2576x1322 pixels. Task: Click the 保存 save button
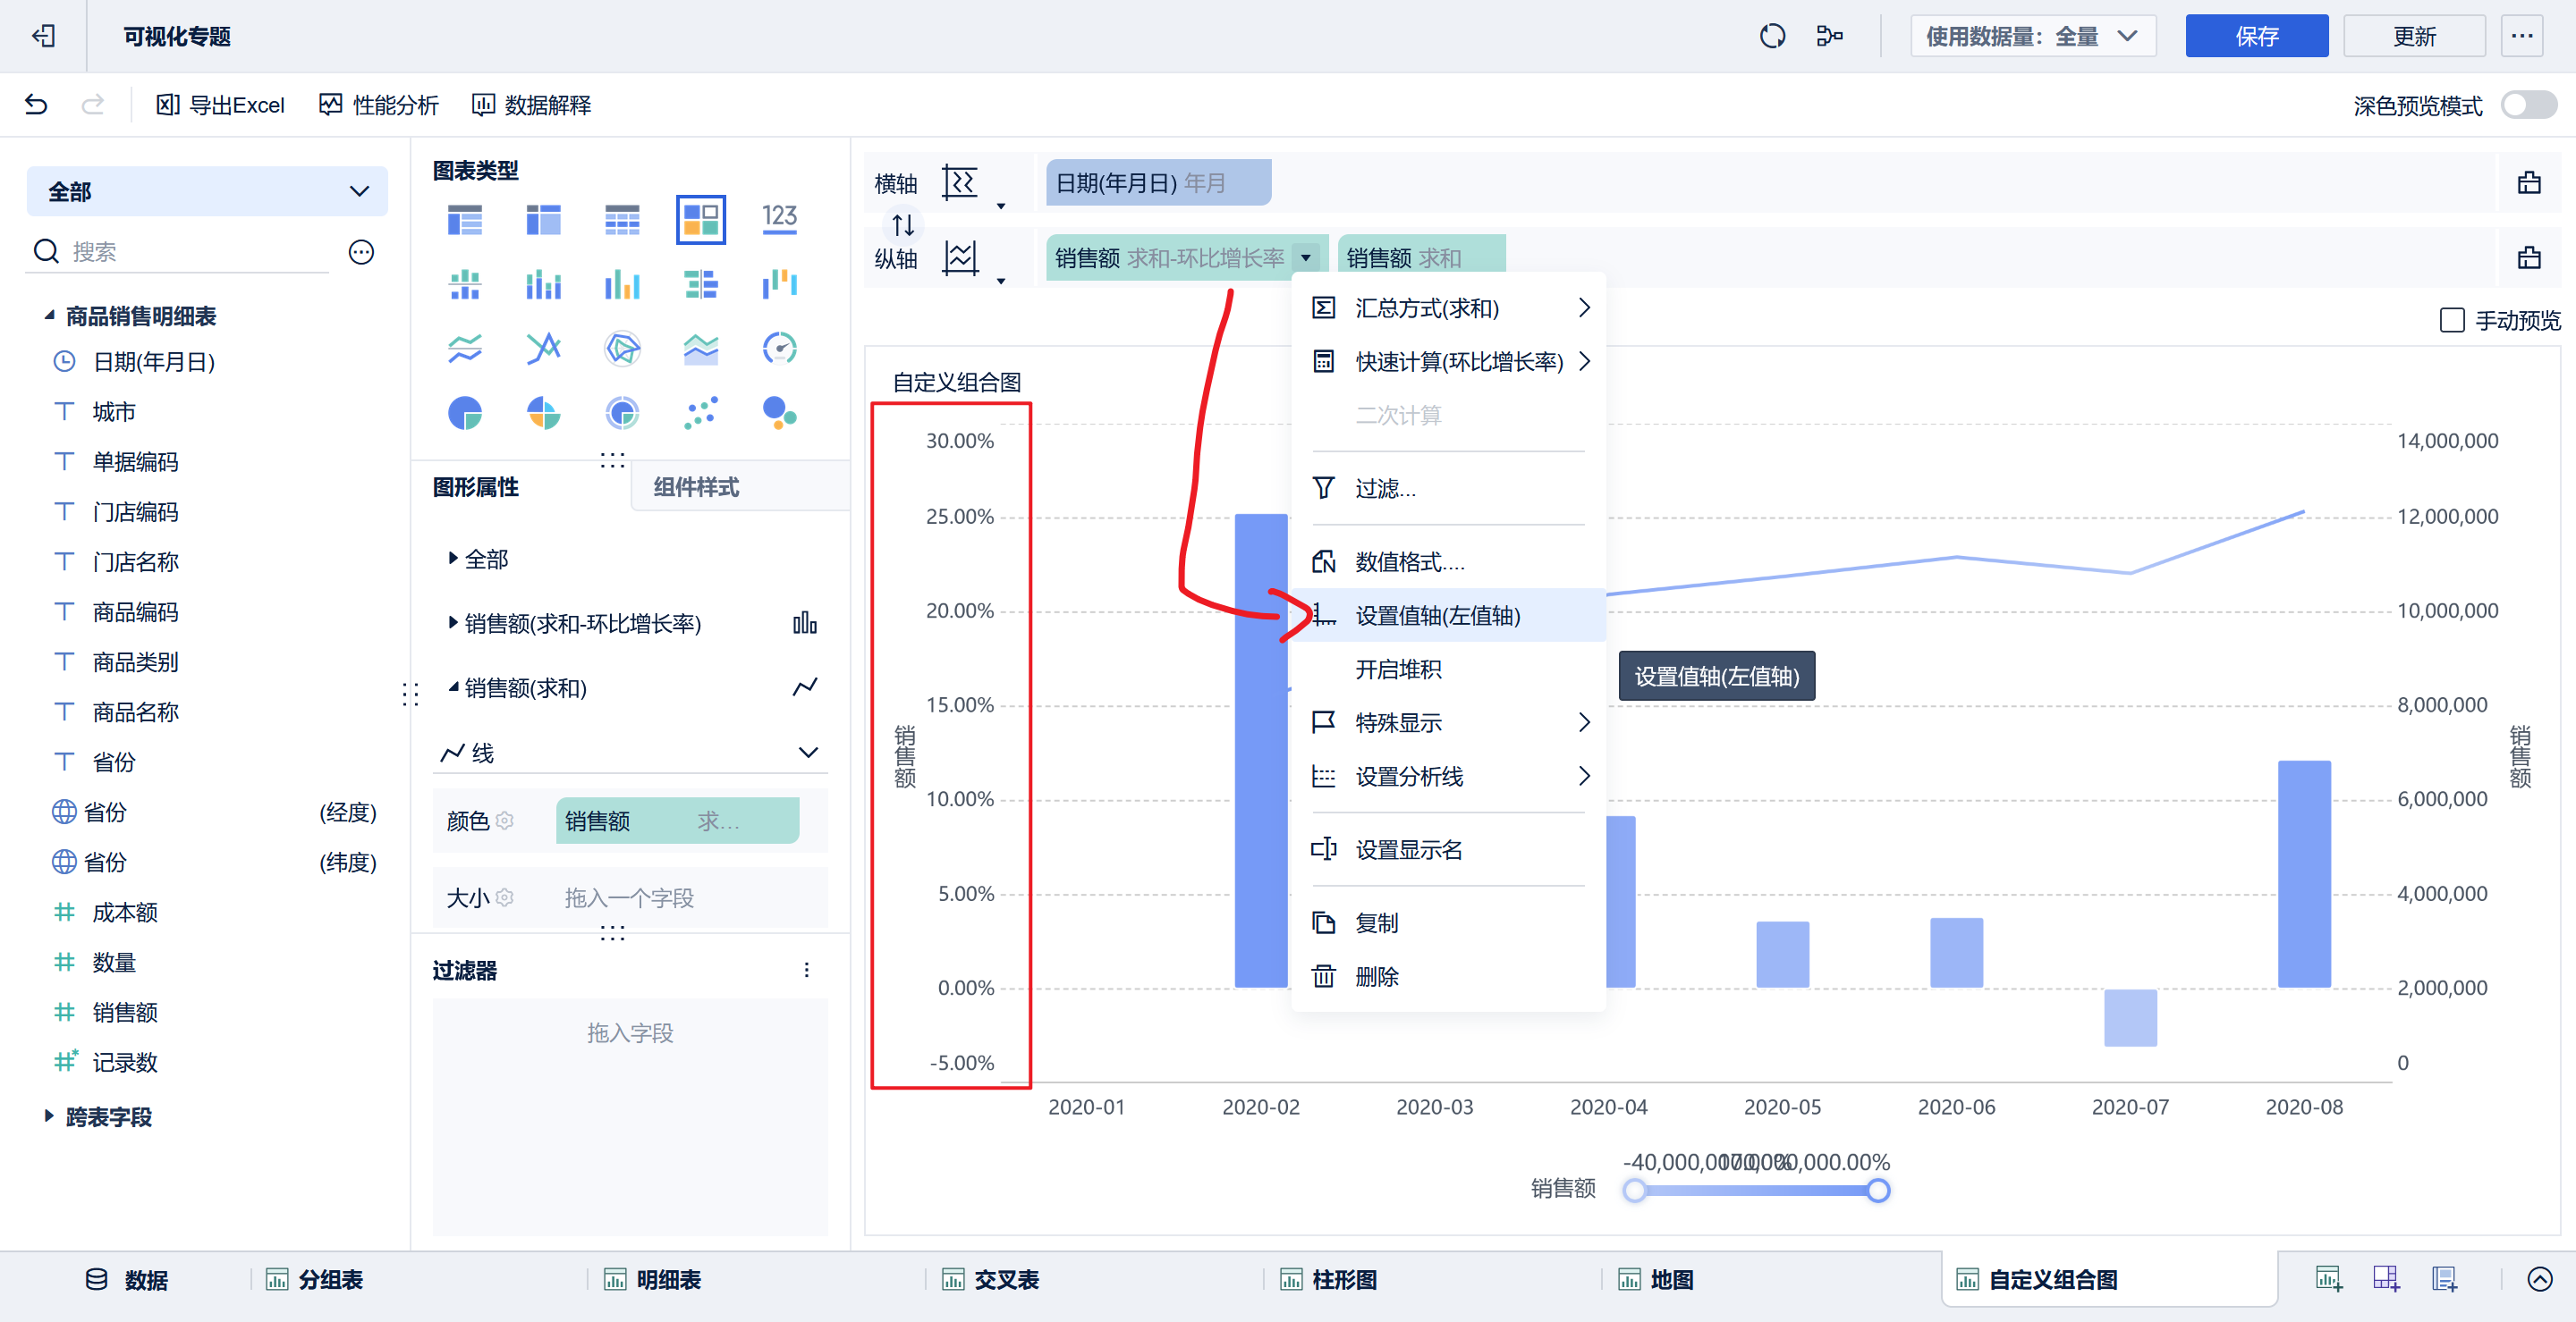click(2255, 37)
